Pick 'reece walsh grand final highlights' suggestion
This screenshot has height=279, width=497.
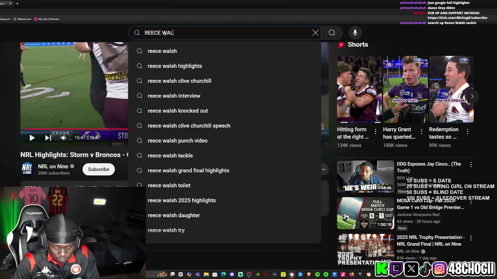coord(224,170)
